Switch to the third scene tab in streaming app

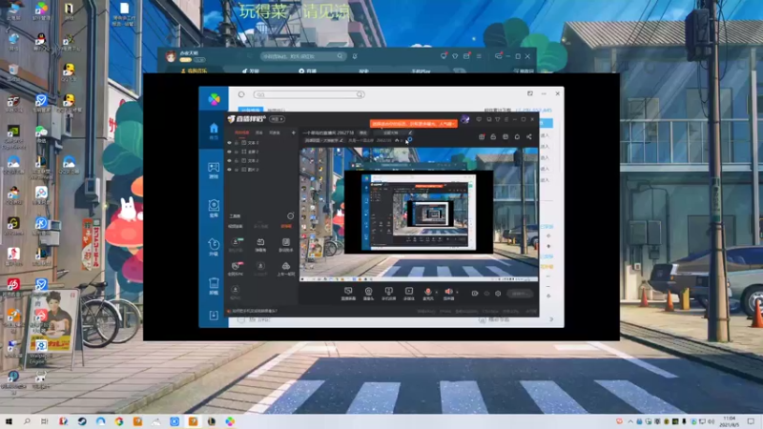pyautogui.click(x=275, y=133)
